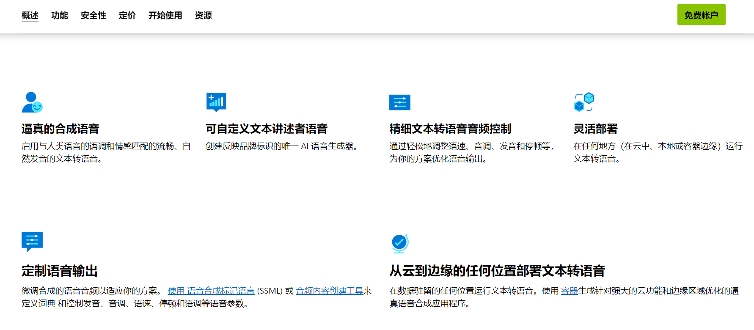Screen dimensions: 754x330
Task: Open the 容器 hyperlink
Action: pos(570,291)
